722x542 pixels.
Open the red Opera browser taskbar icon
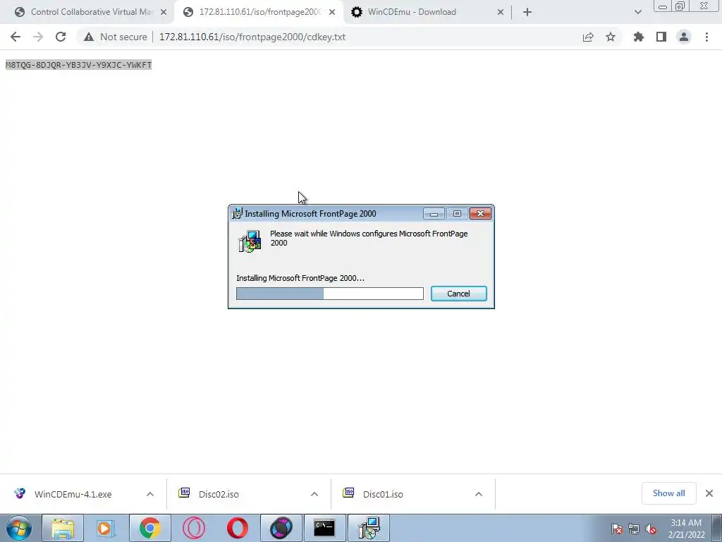coord(237,528)
